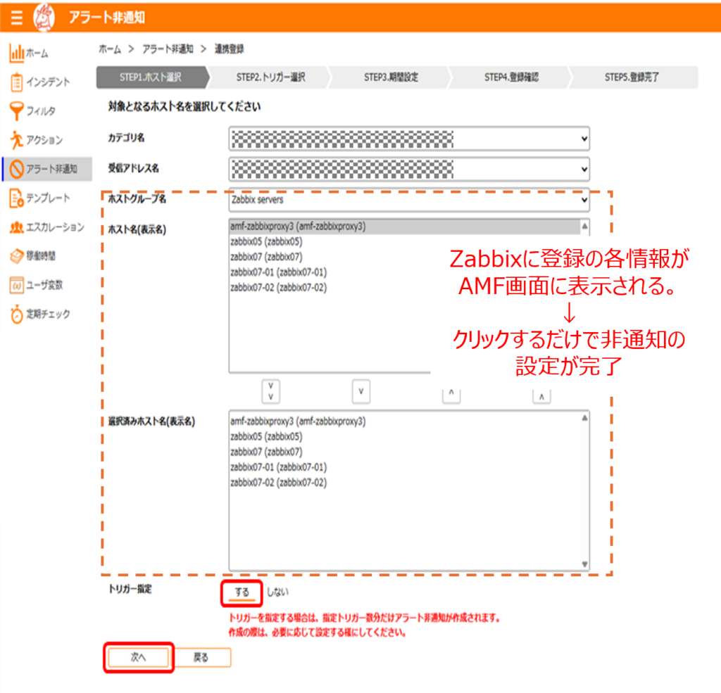Open ホーム in sidebar

coord(37,53)
